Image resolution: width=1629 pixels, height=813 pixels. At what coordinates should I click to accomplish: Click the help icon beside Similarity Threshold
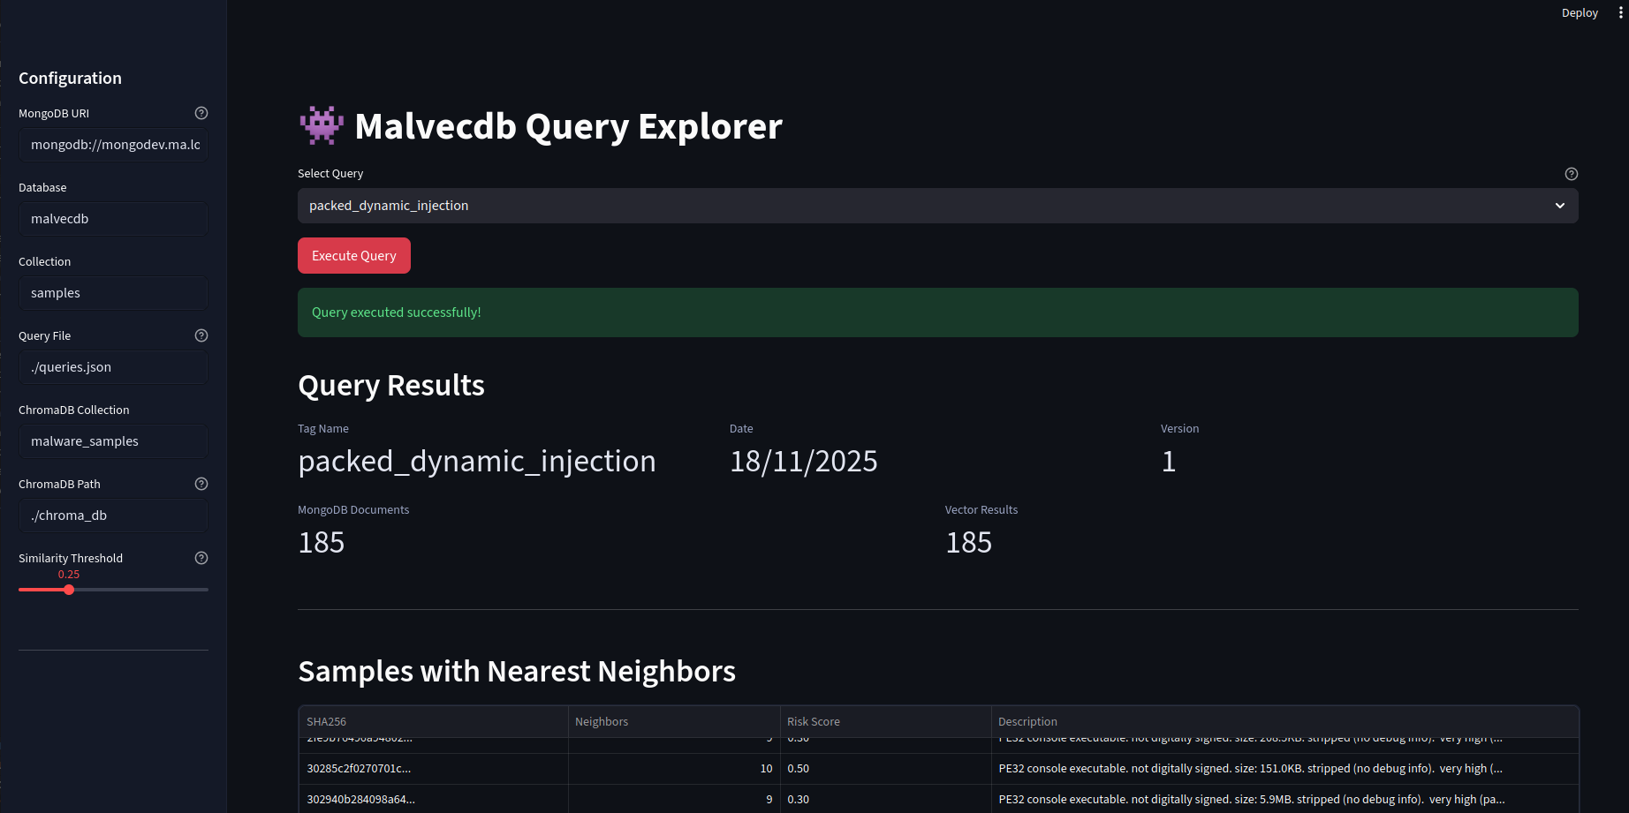point(201,557)
